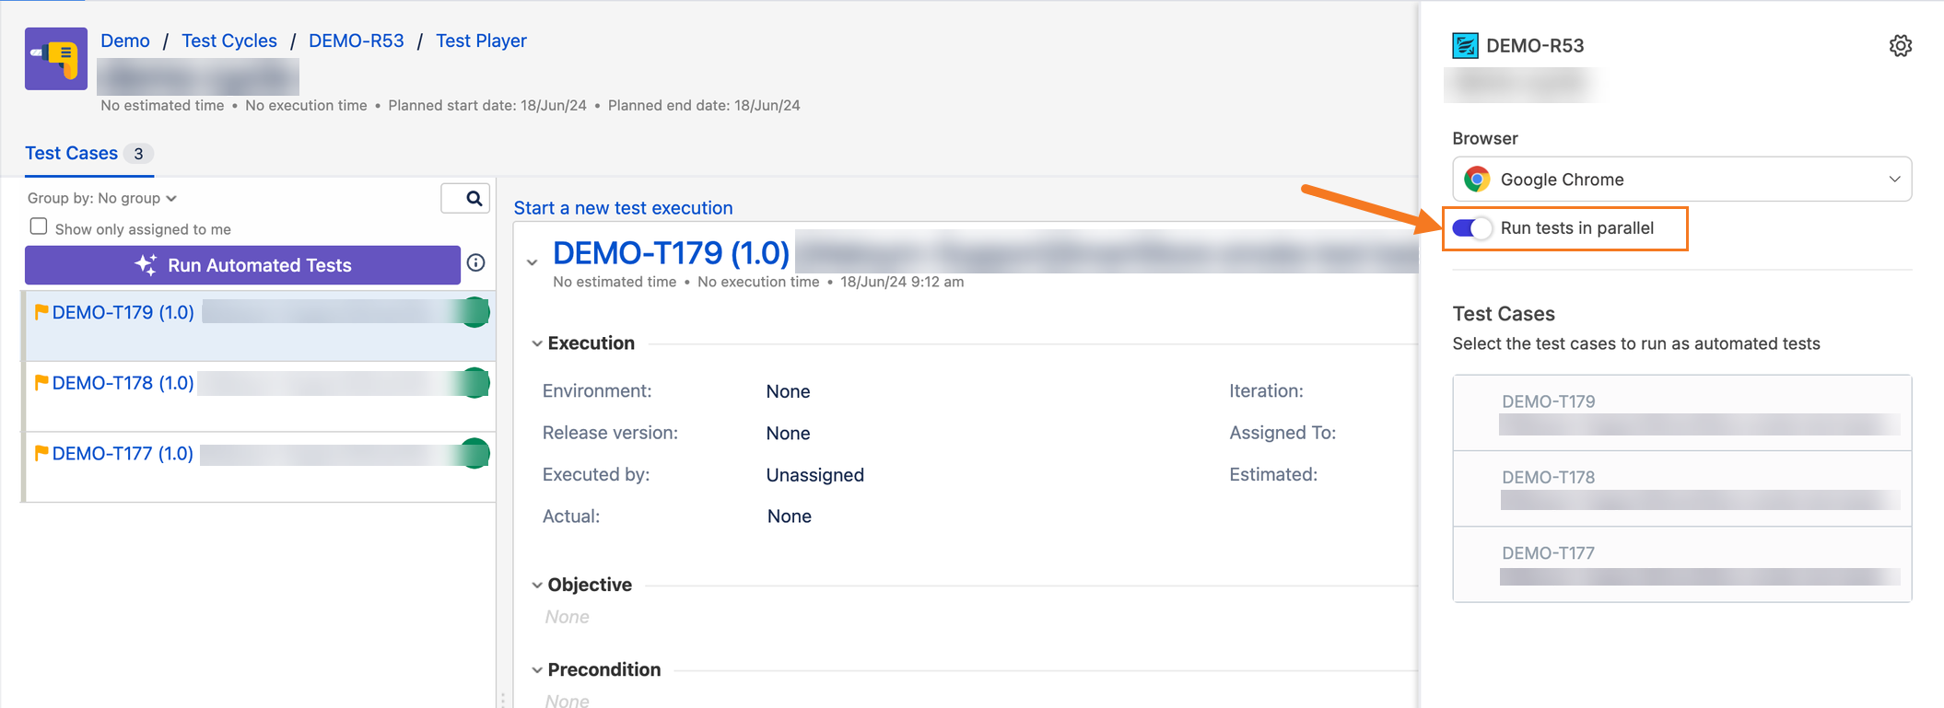Screen dimensions: 1944x708
Task: Click the project drill avatar icon
Action: pos(56,59)
